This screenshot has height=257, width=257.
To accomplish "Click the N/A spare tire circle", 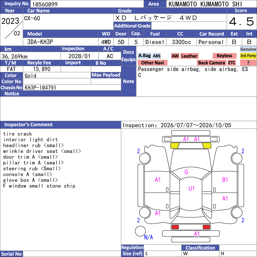I will click(x=140, y=231).
